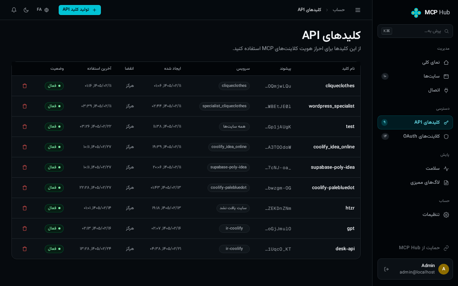Viewport: 458px width, 286px height.
Task: Delete the htzr API key
Action: [25, 208]
